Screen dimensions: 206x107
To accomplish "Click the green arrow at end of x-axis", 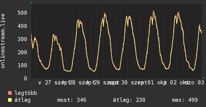I will [203, 78].
